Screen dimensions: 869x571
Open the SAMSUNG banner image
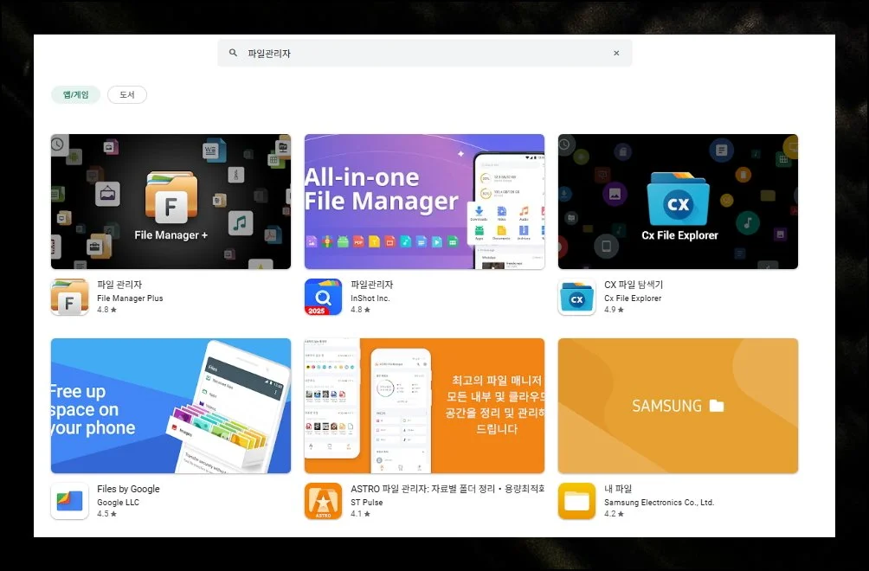coord(678,406)
